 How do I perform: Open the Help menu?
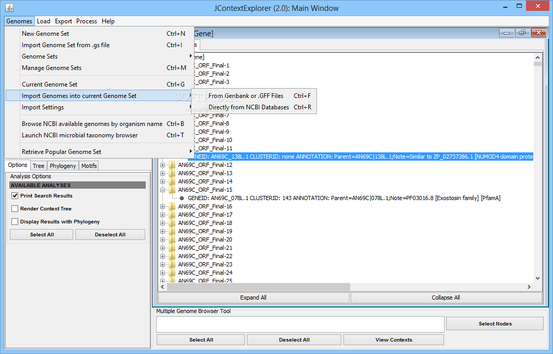coord(108,21)
